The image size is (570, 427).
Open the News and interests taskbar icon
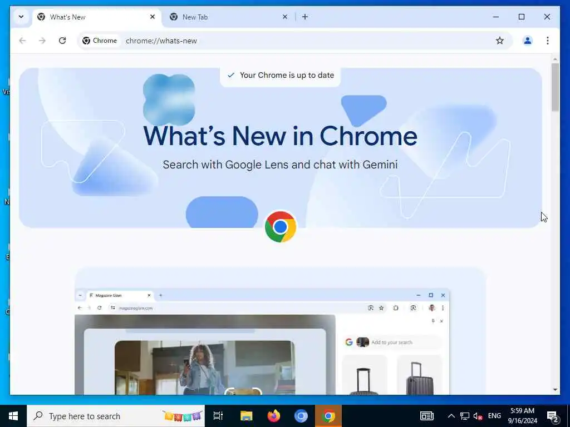[x=427, y=416]
